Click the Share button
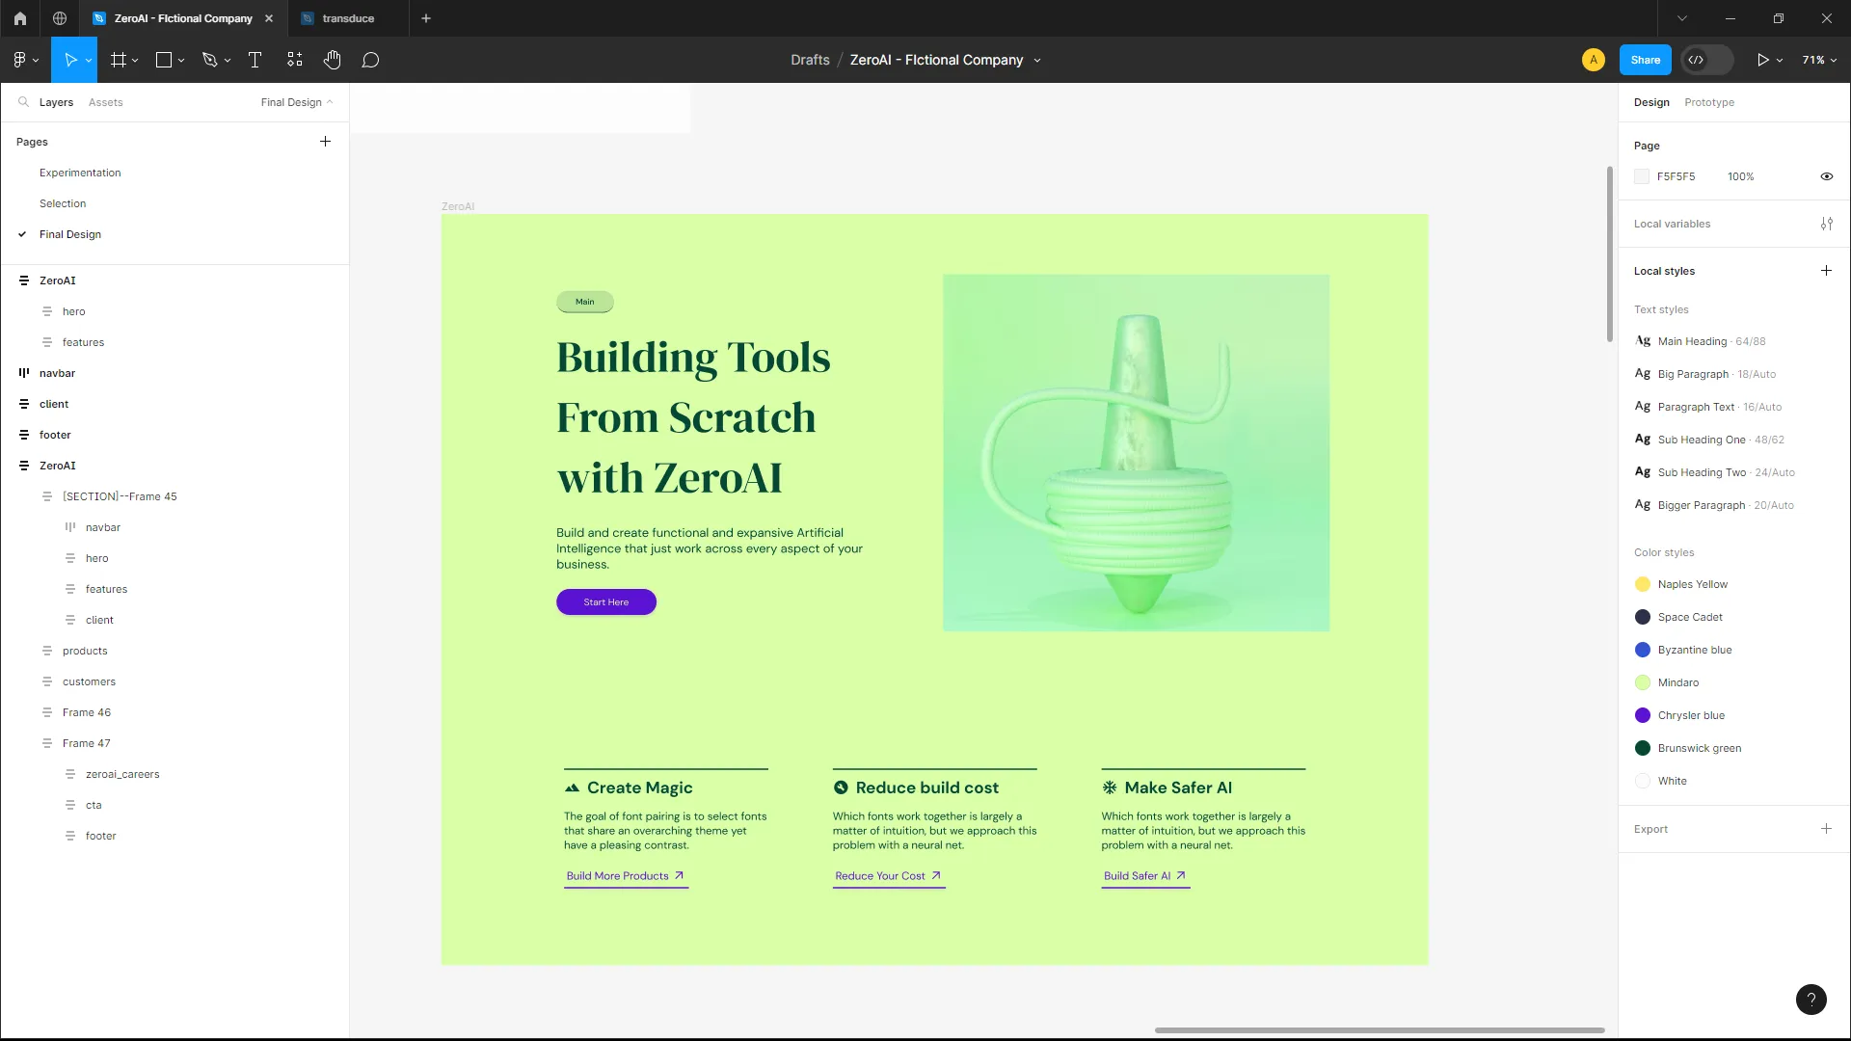 [1645, 60]
